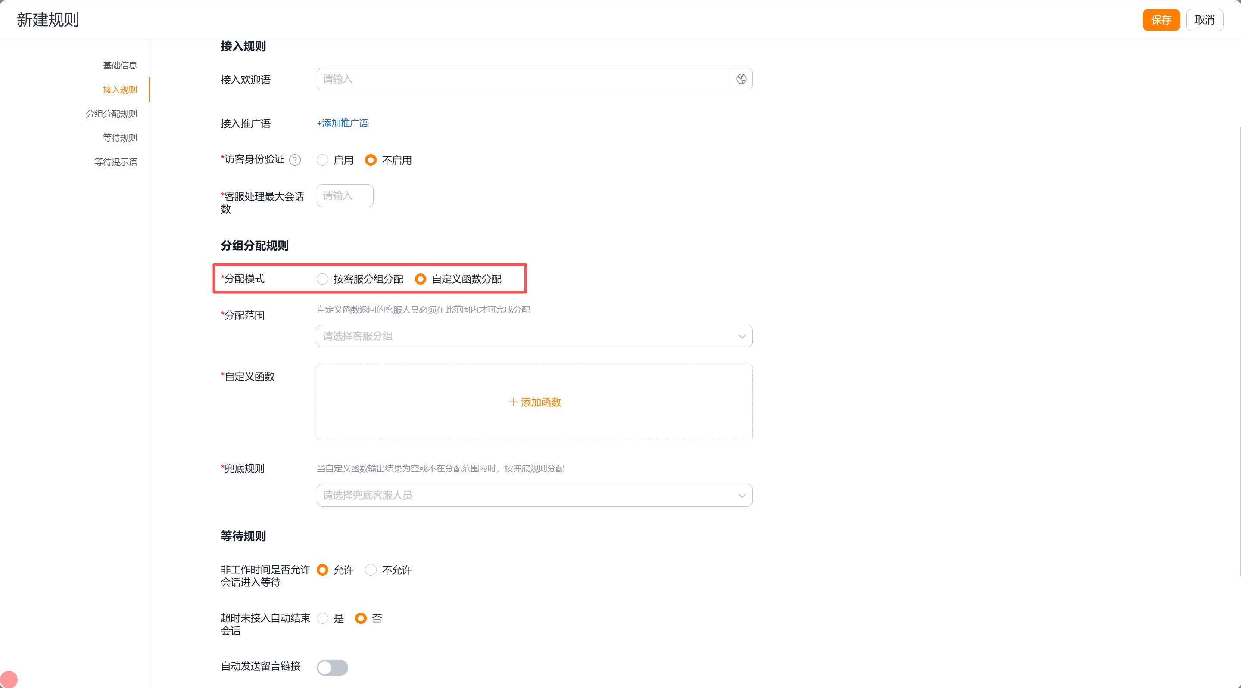Click the orange 保存 button

tap(1161, 20)
